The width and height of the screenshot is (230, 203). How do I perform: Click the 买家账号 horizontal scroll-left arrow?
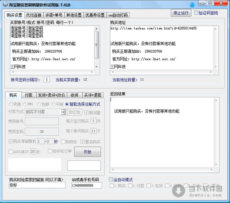[x=13, y=72]
